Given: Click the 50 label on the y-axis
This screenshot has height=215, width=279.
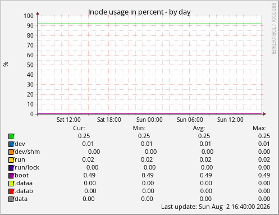Looking at the screenshot, I should tap(30, 65).
